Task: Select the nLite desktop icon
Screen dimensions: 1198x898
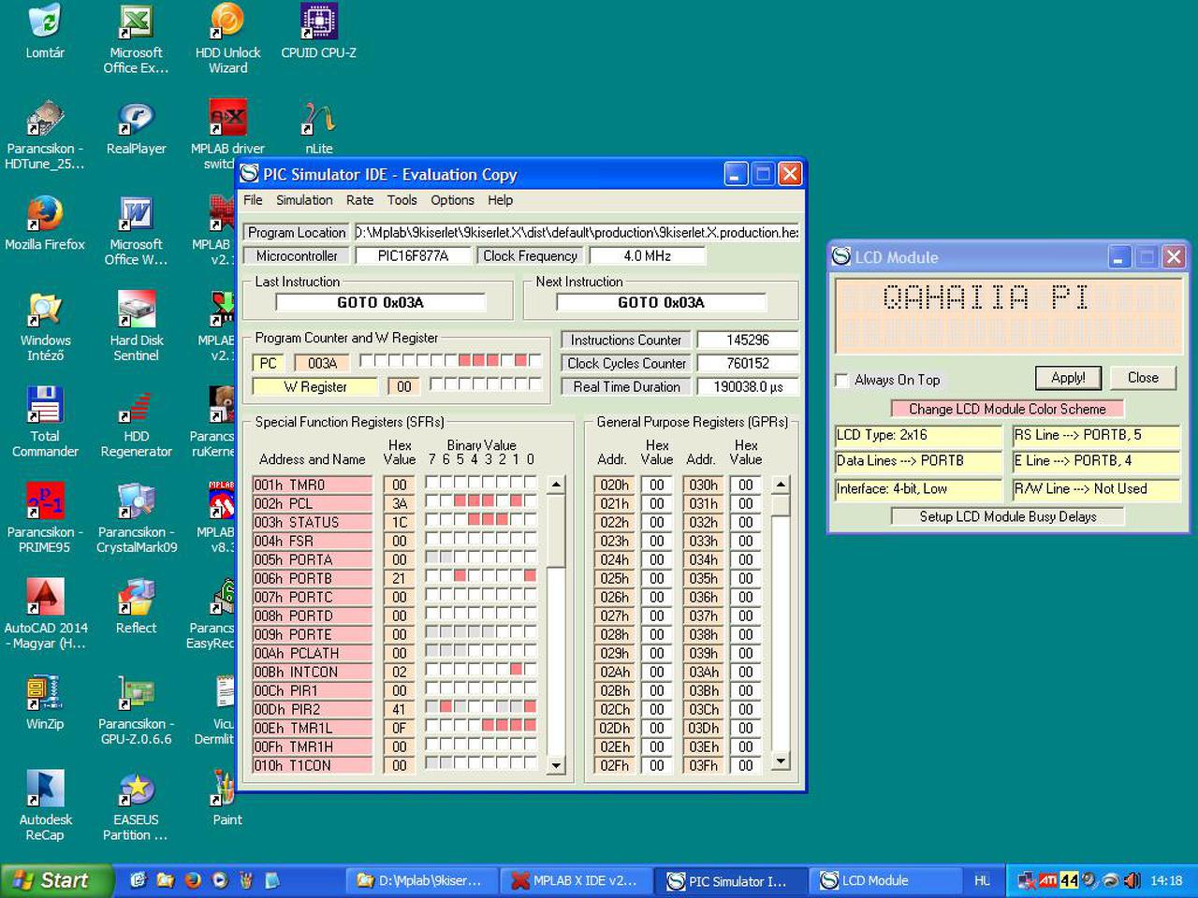Action: (x=318, y=127)
